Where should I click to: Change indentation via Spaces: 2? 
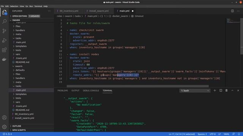click(202, 134)
